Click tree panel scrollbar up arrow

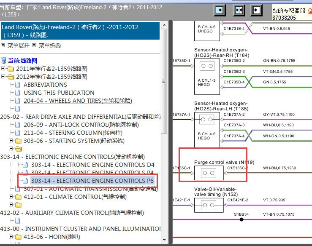click(x=164, y=25)
